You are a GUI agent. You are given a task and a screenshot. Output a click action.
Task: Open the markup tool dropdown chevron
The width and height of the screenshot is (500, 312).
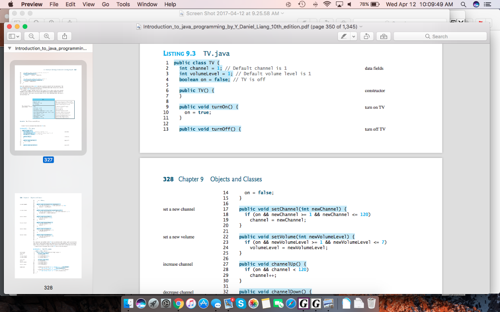(x=354, y=36)
